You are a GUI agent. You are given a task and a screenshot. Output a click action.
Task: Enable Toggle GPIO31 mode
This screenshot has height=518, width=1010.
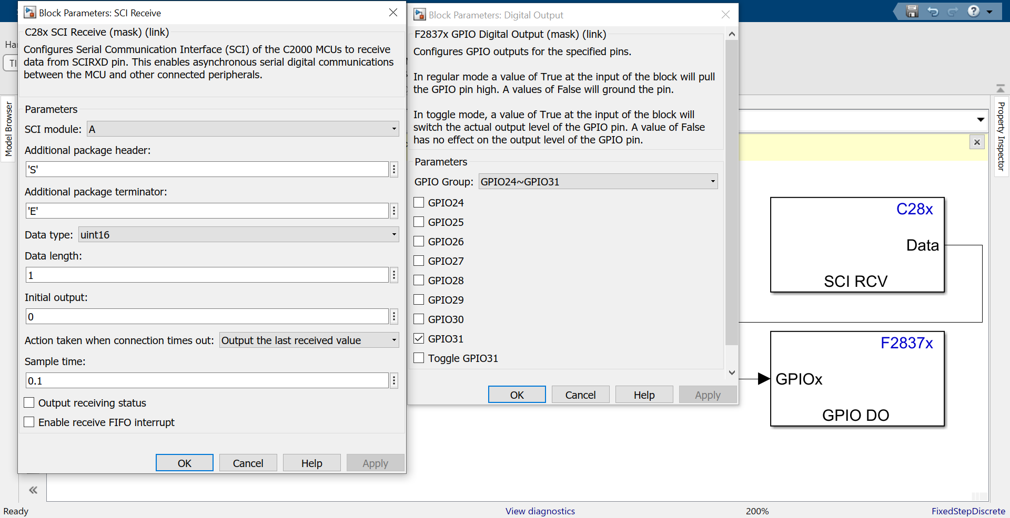[419, 358]
